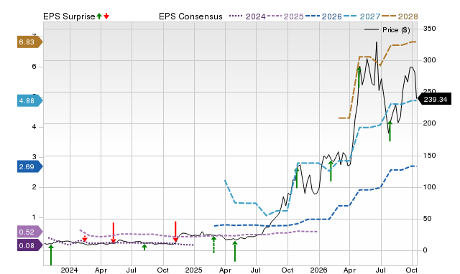
Task: Click the 150 label on the price axis
Action: 430,156
